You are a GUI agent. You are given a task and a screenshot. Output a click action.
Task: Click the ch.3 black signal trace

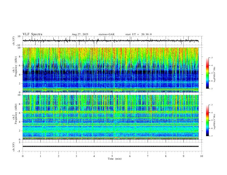tap(111, 146)
